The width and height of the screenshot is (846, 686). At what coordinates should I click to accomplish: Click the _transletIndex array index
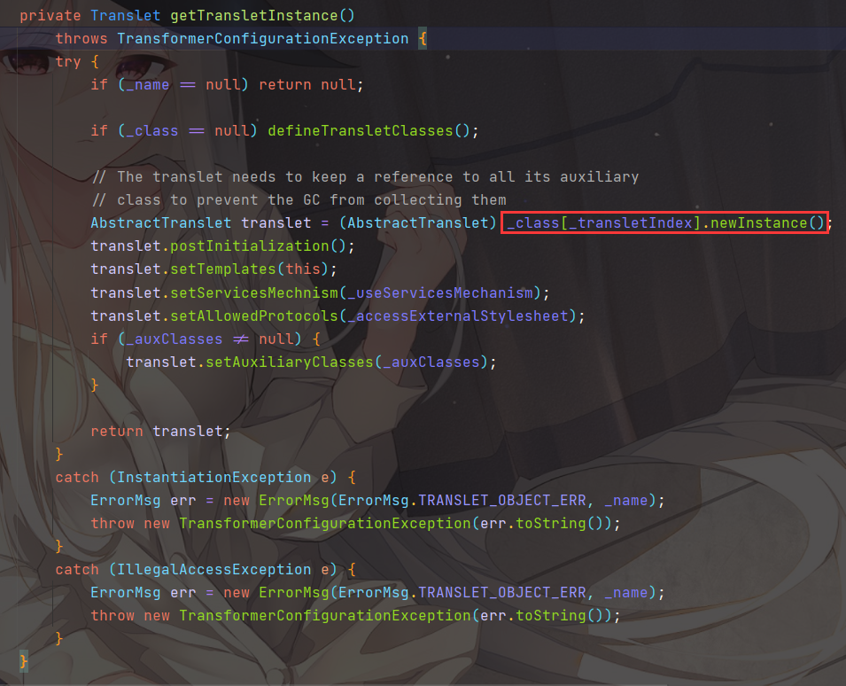(631, 223)
